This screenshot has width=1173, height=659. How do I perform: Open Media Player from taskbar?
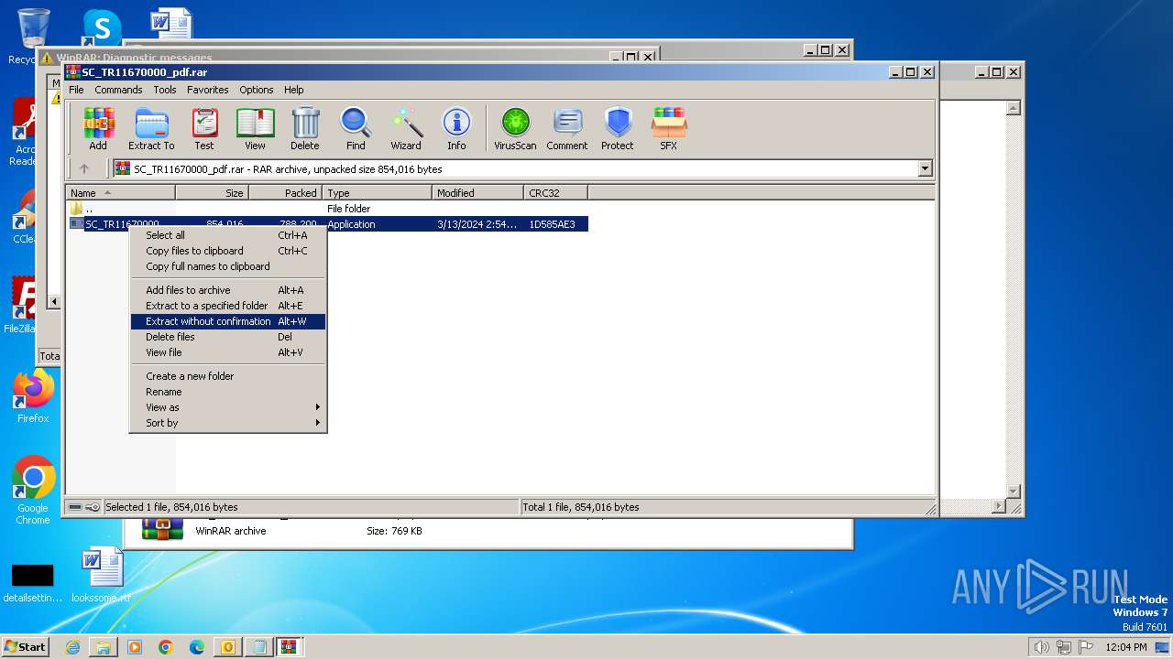[135, 647]
